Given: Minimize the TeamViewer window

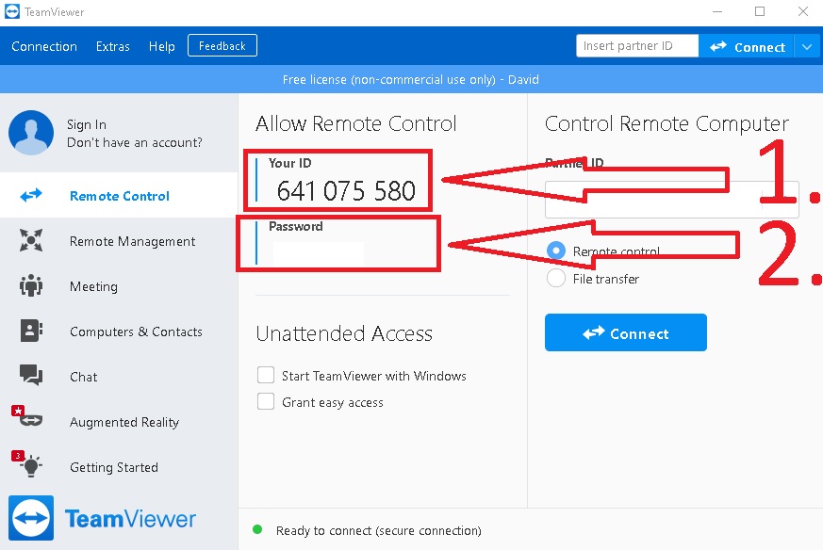Looking at the screenshot, I should (717, 11).
